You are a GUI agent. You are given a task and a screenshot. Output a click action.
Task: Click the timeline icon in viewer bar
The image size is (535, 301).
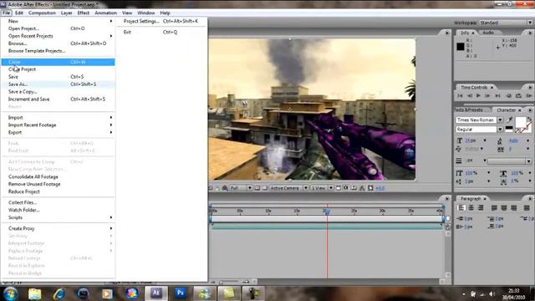pyautogui.click(x=354, y=188)
